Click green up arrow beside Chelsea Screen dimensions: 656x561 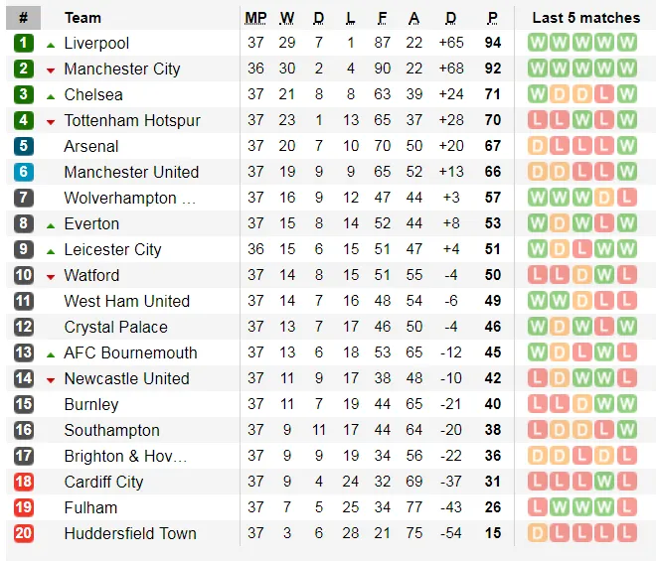tap(51, 95)
